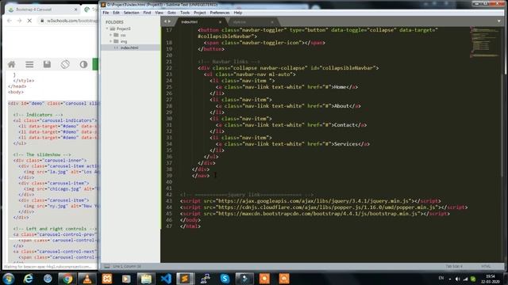The image size is (508, 285).
Task: Click the volume icon in system tray
Action: pos(457,279)
